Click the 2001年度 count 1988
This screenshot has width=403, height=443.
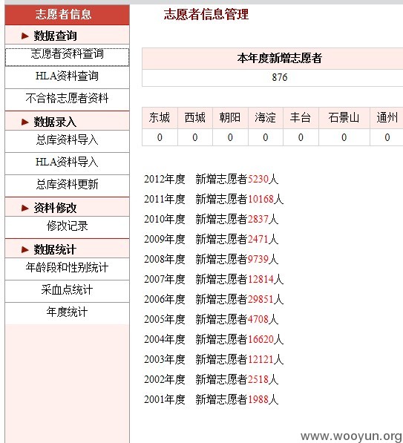coord(258,400)
